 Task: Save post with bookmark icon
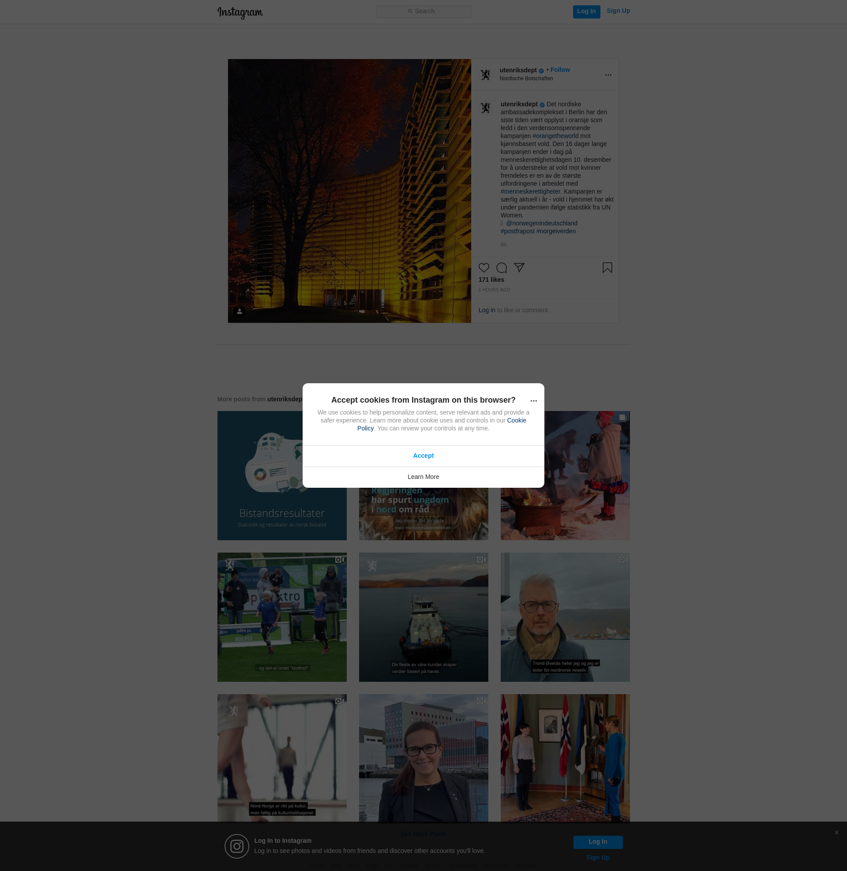pyautogui.click(x=607, y=268)
